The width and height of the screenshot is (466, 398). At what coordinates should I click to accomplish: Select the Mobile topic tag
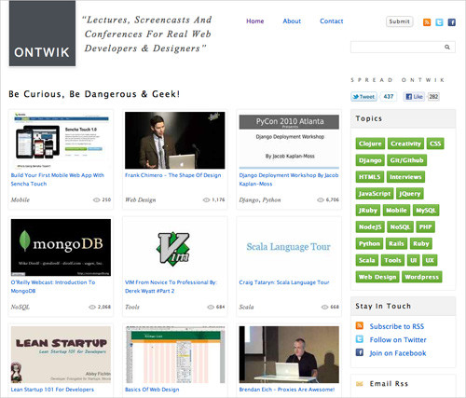tap(396, 211)
